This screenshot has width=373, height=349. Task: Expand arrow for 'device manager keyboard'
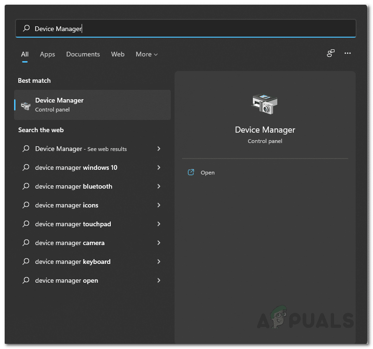159,262
